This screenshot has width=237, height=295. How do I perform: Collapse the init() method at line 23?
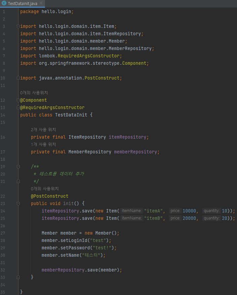click(x=18, y=203)
